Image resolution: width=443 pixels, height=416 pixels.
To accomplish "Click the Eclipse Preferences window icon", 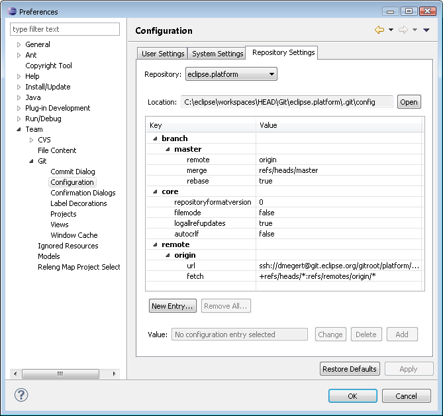I will [x=12, y=11].
